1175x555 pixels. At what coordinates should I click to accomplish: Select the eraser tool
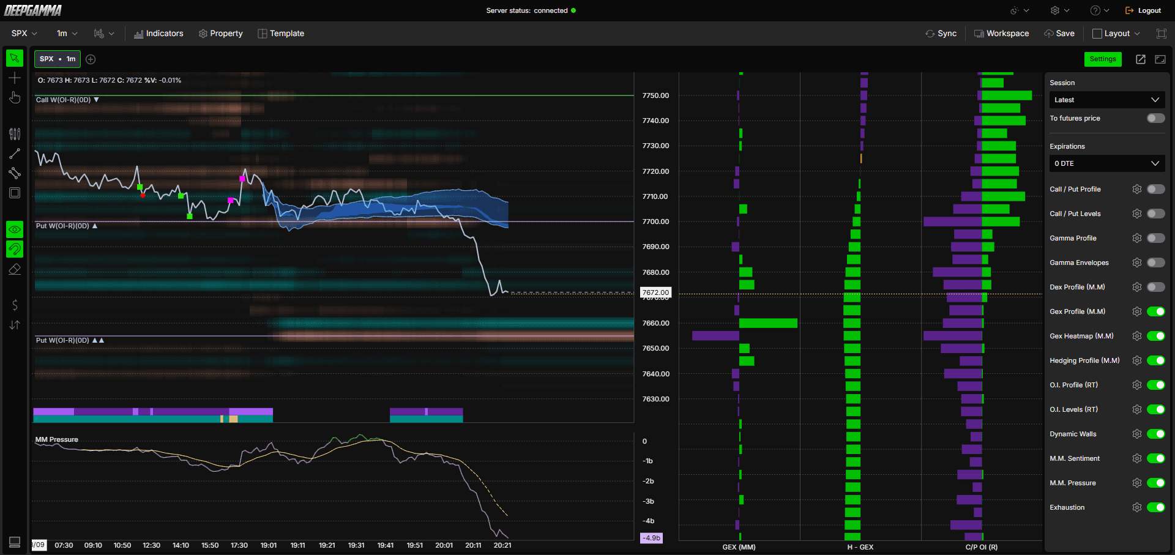15,269
